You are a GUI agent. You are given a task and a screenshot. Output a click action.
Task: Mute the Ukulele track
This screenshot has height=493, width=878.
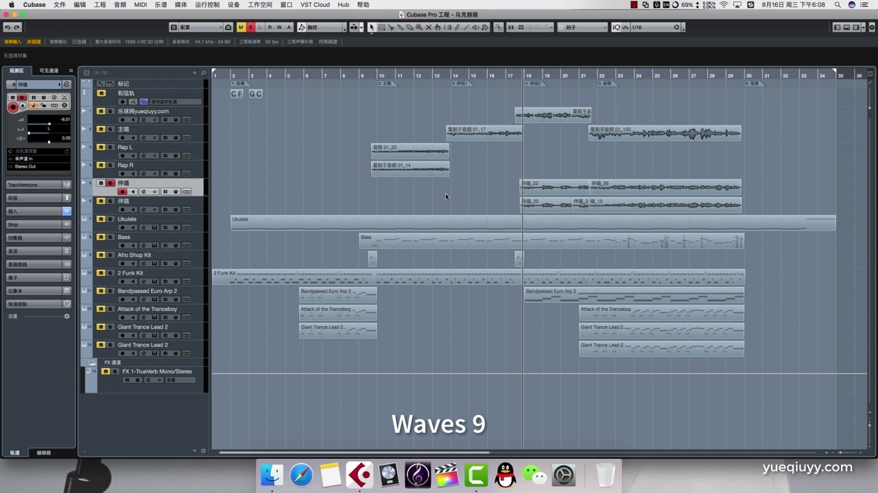point(101,219)
